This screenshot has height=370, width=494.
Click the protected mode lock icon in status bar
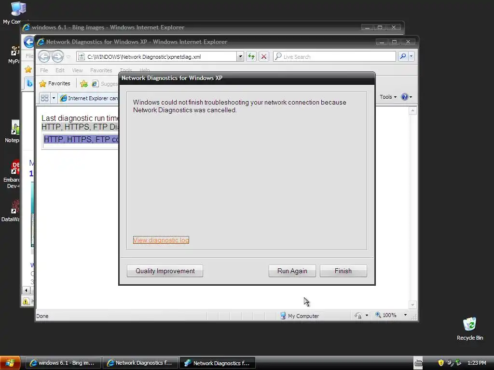(x=358, y=316)
